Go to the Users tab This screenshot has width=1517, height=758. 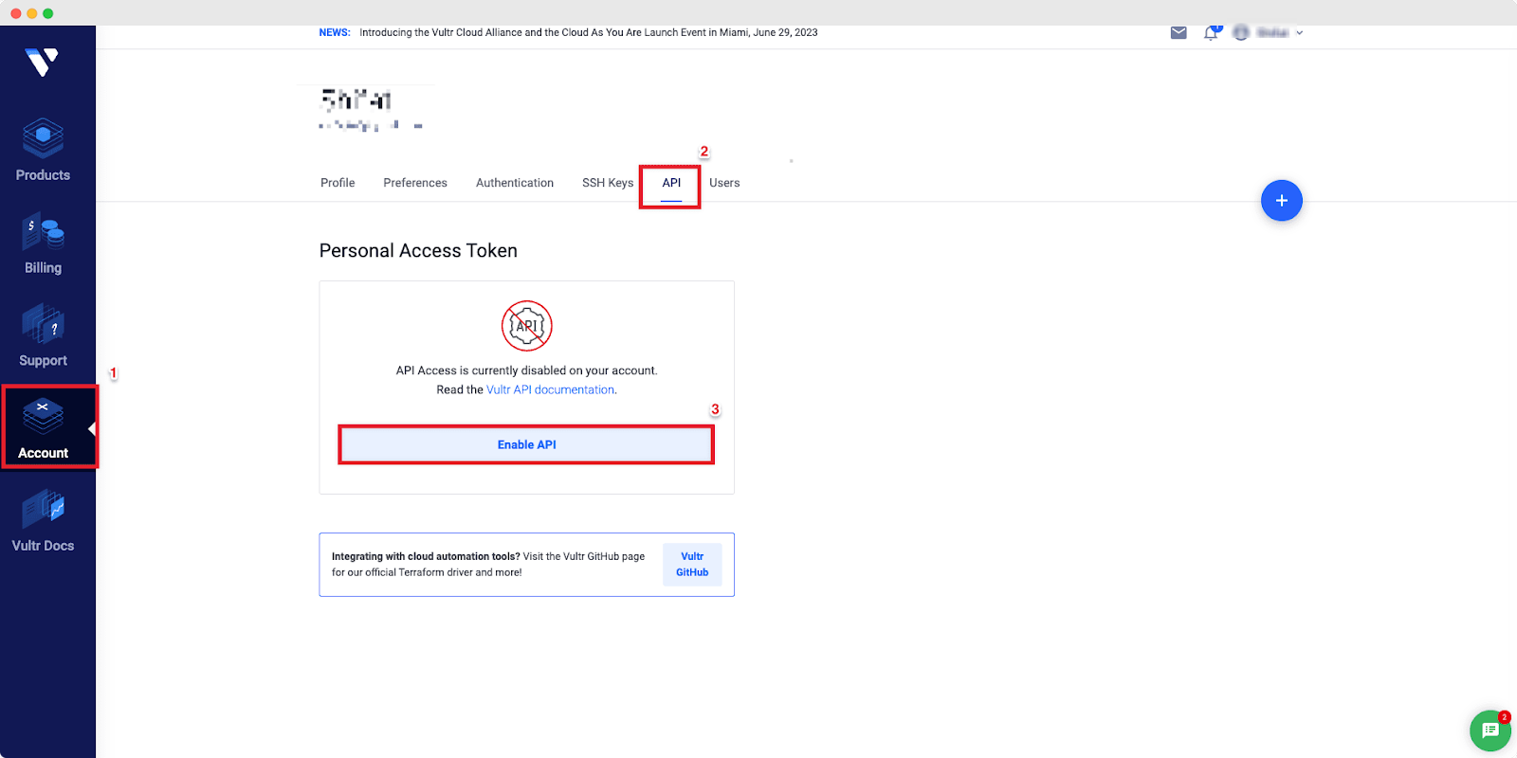coord(724,183)
